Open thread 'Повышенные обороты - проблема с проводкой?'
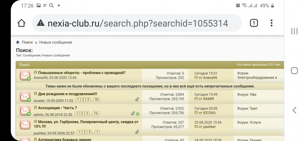 pyautogui.click(x=82, y=73)
